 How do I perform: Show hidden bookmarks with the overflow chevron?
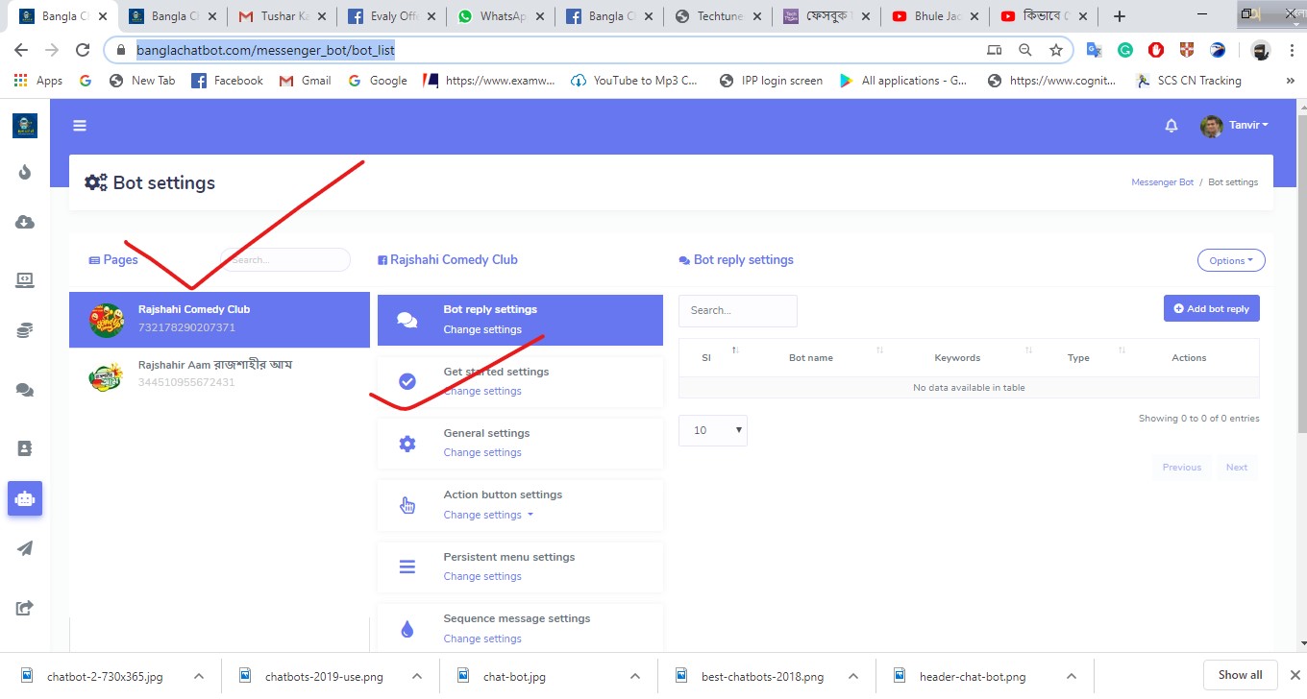[1290, 81]
